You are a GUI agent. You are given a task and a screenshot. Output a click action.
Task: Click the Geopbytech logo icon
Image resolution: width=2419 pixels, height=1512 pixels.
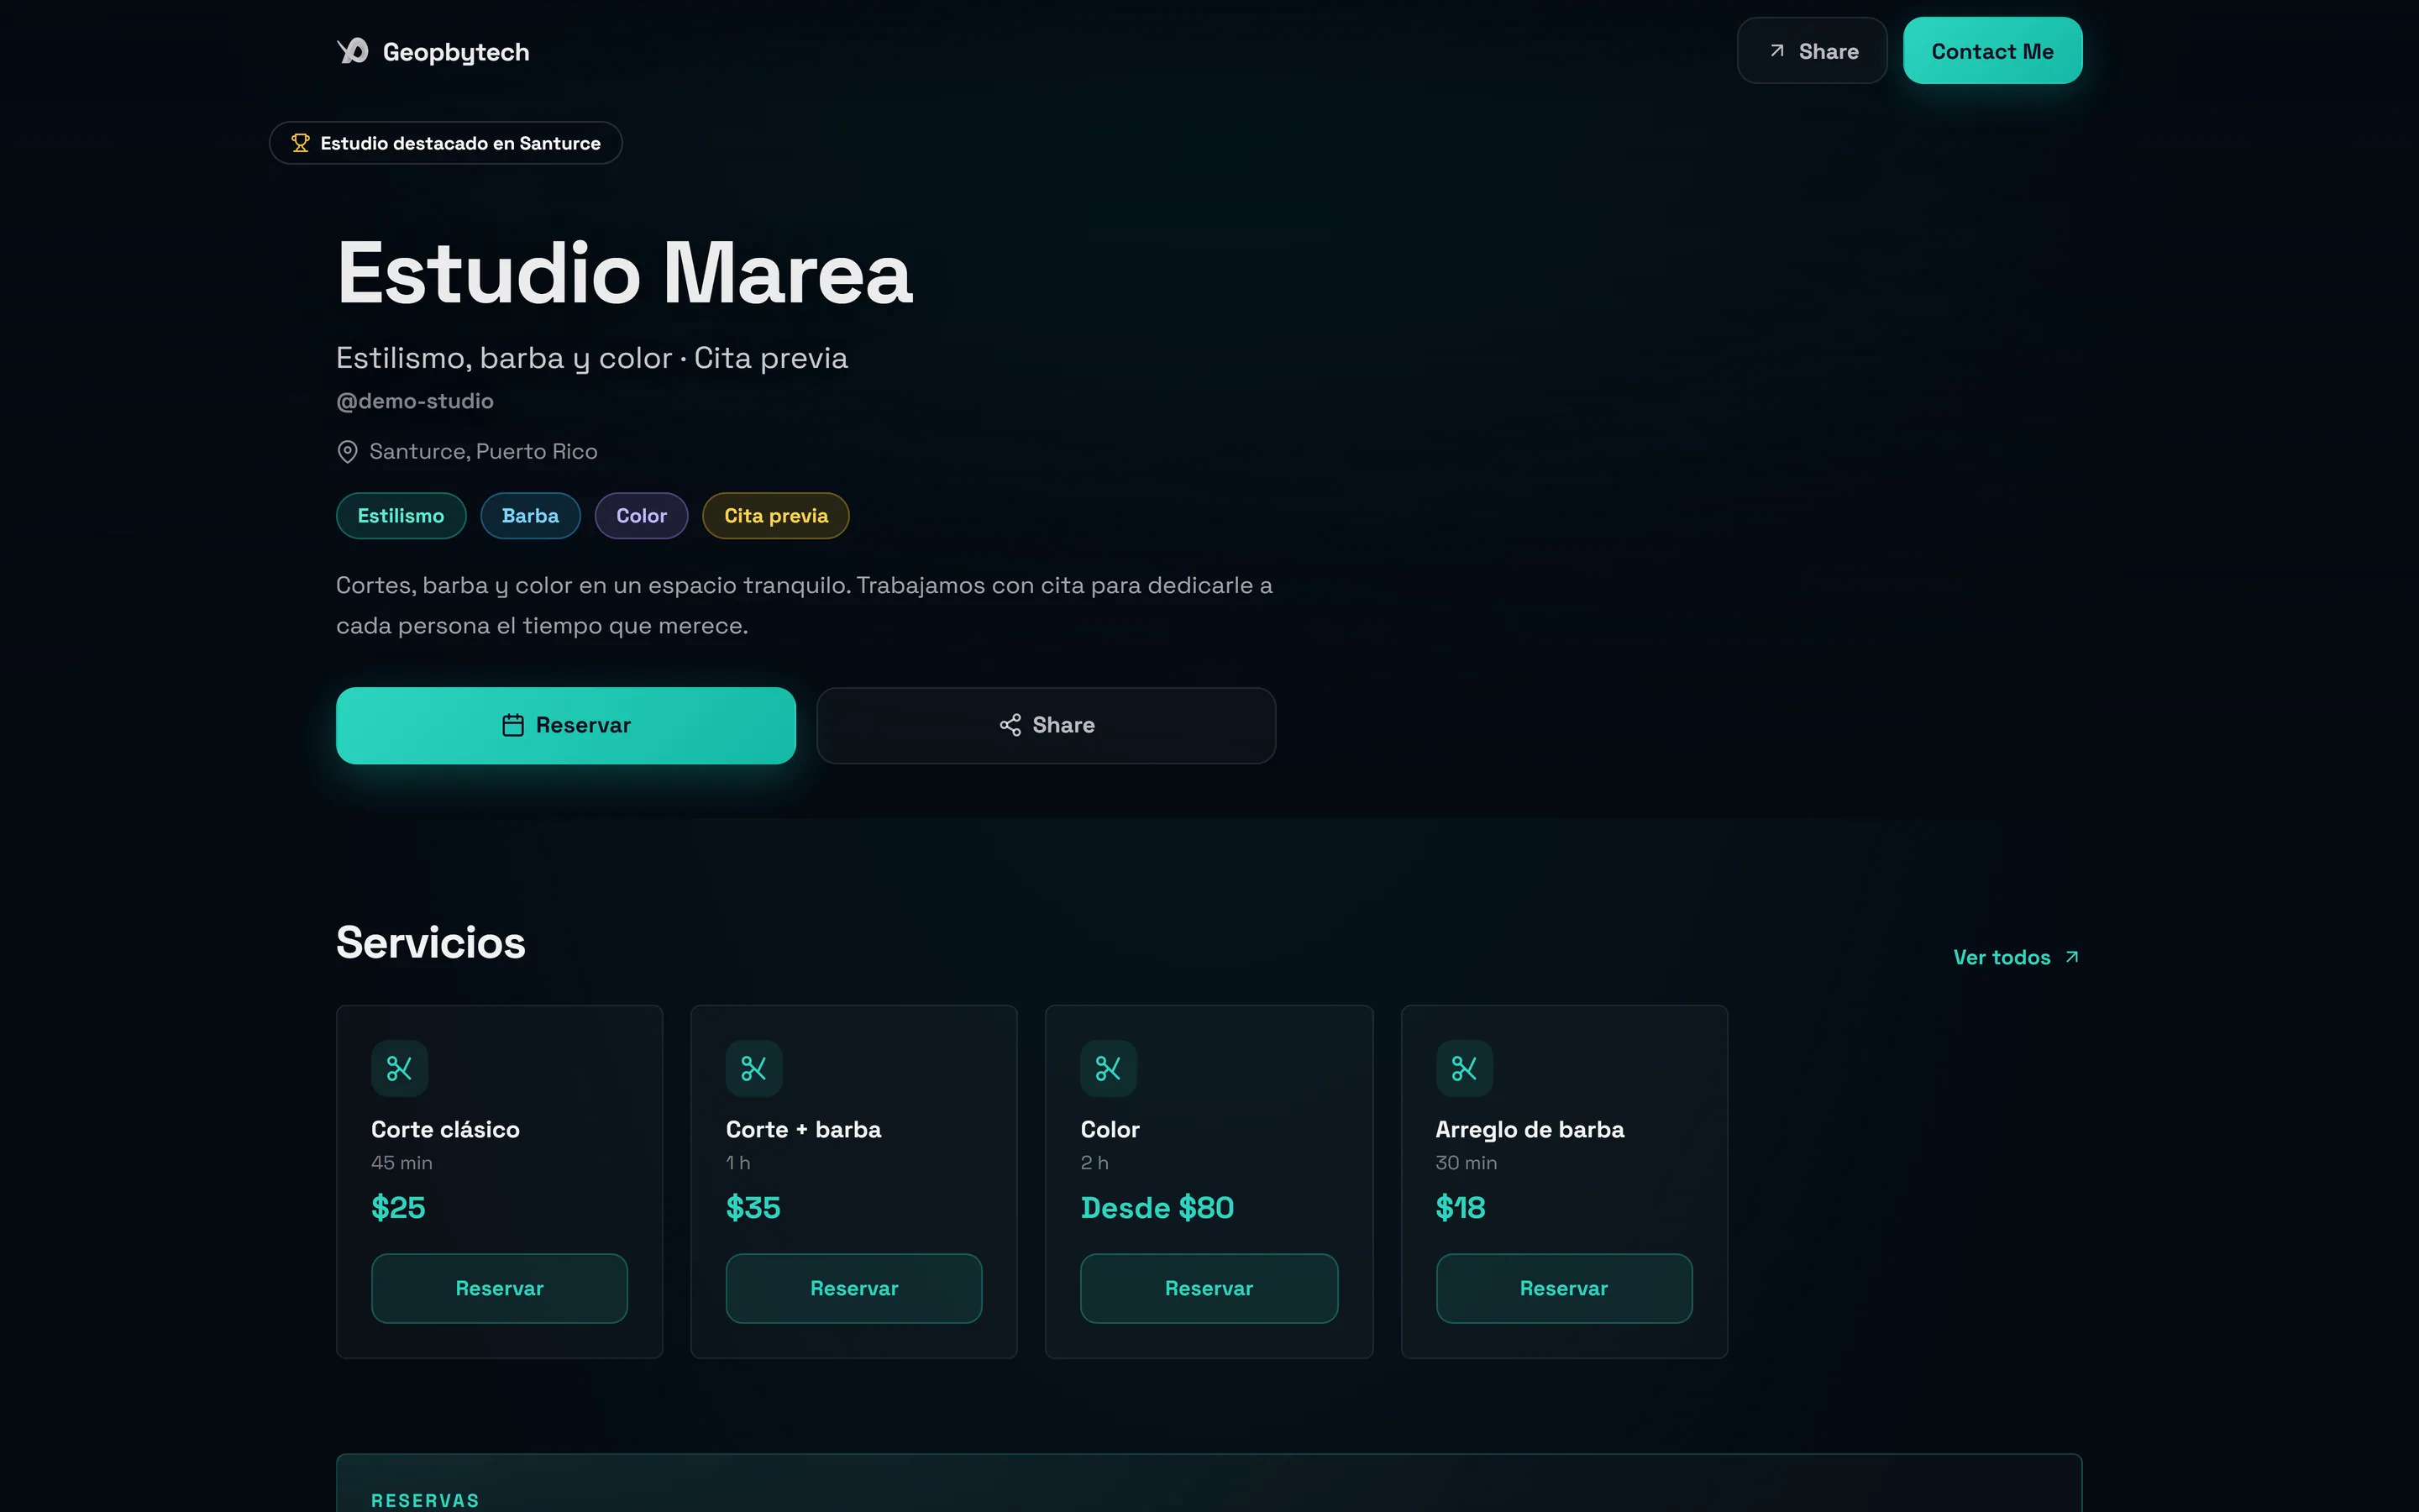tap(353, 51)
